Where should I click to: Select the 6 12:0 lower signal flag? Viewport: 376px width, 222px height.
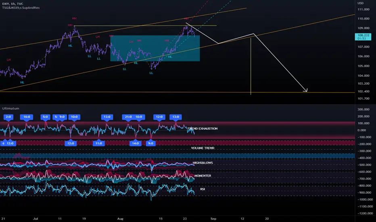tap(8, 143)
